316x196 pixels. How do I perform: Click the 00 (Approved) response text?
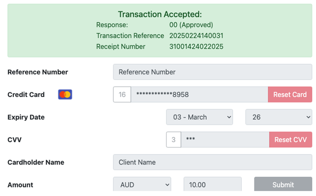[x=191, y=24]
